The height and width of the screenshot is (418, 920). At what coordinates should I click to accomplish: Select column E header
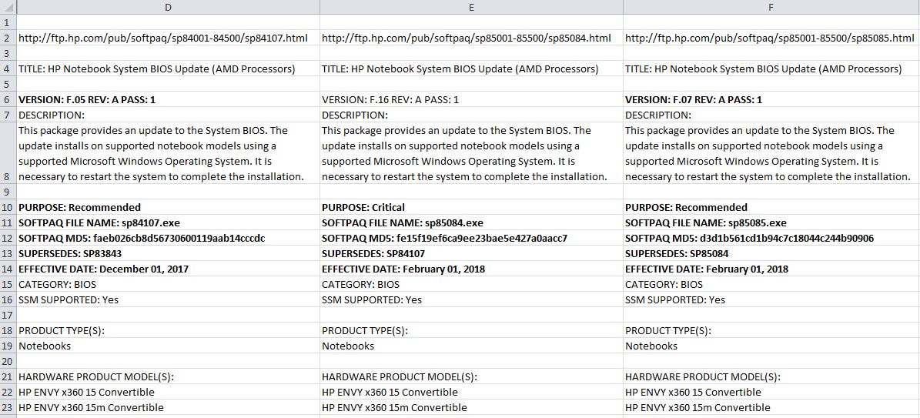pyautogui.click(x=470, y=7)
